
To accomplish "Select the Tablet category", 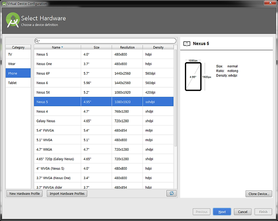I will tap(18, 83).
